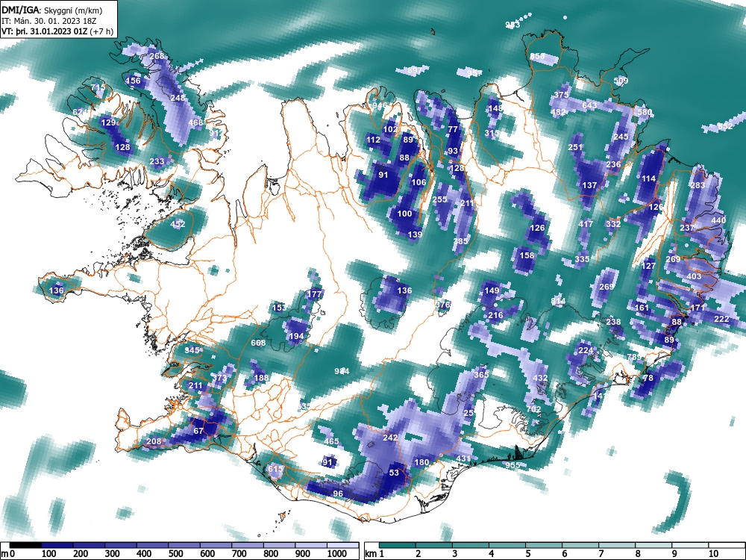The height and width of the screenshot is (560, 746).
Task: Click the map value 431
Action: pos(463,458)
